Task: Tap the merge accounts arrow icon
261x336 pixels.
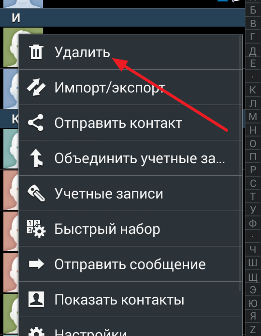Action: pos(36,158)
